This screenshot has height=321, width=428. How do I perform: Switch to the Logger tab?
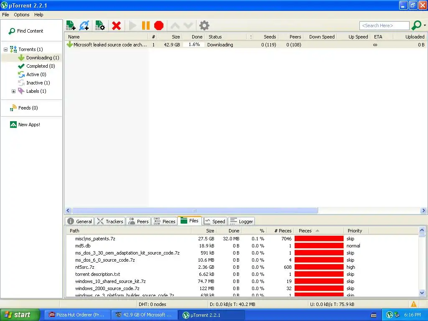[242, 222]
